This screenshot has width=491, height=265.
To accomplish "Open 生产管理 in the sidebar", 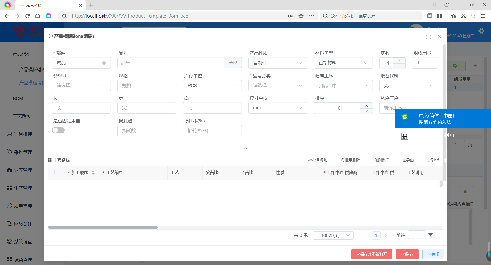I will [x=19, y=188].
